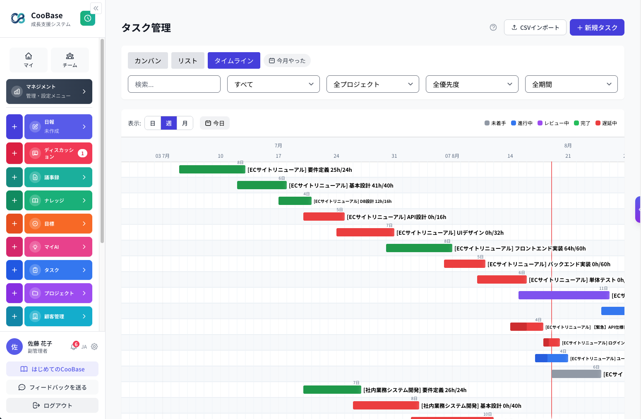
Task: Open マネジメント management menu
Action: click(49, 92)
